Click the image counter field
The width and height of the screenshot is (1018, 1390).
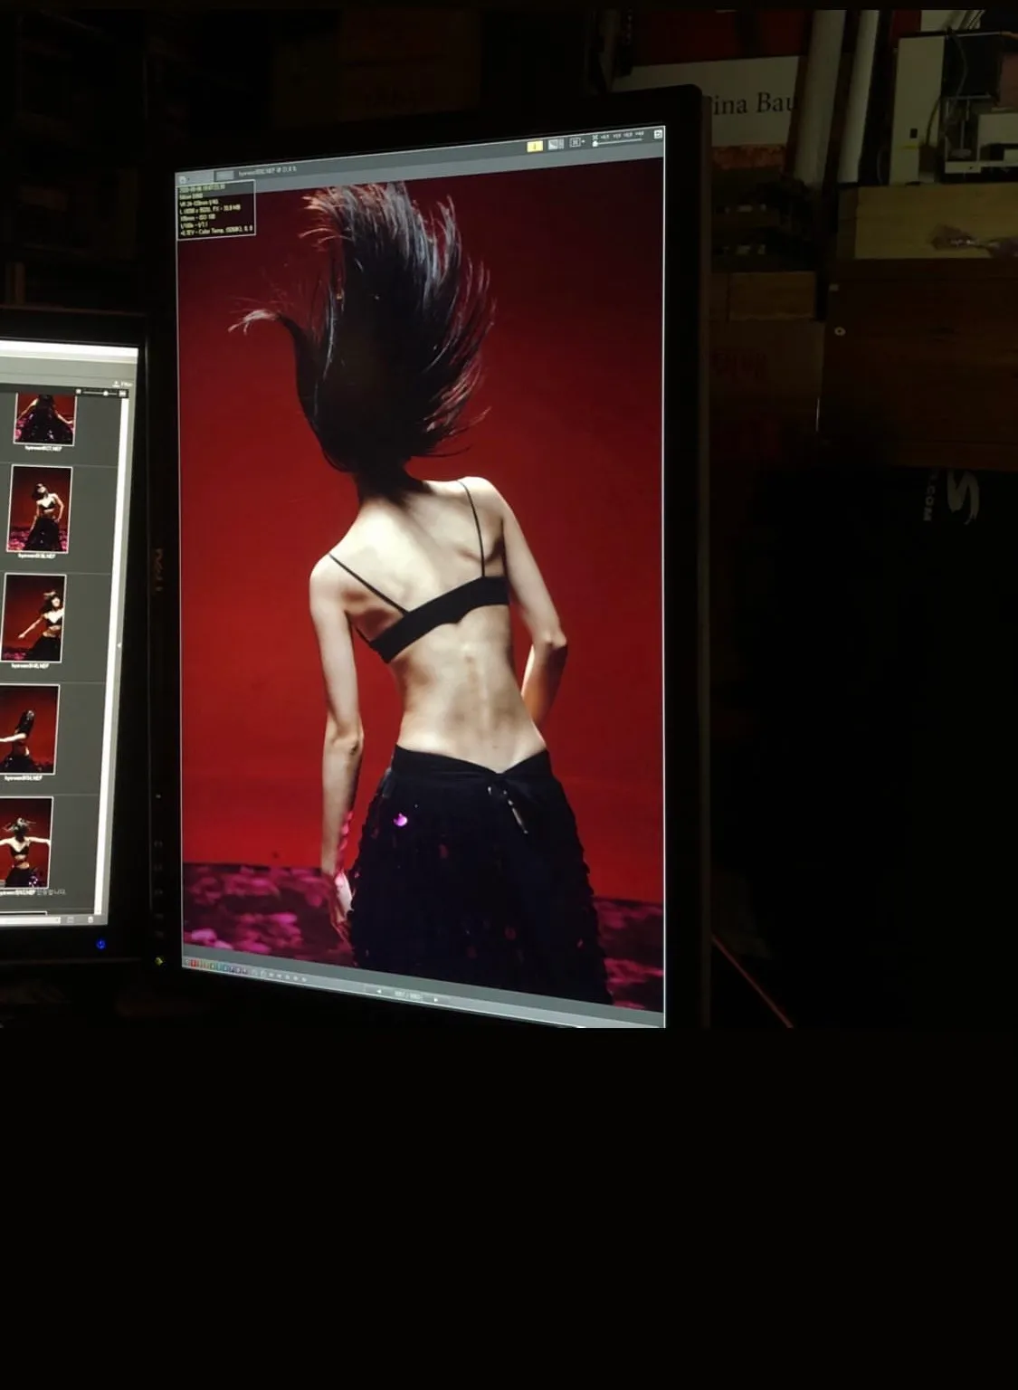(x=408, y=995)
